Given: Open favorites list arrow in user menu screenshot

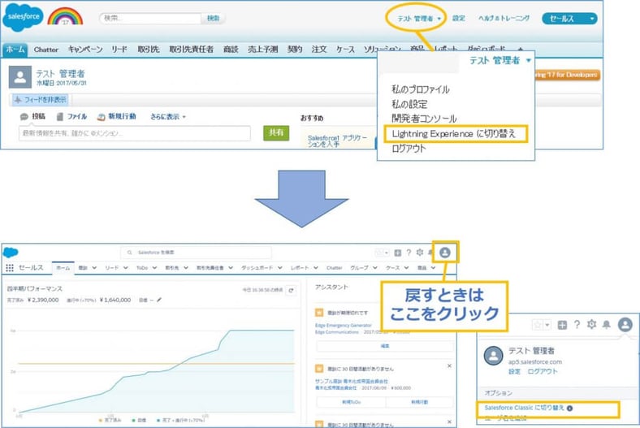Looking at the screenshot, I should (547, 325).
